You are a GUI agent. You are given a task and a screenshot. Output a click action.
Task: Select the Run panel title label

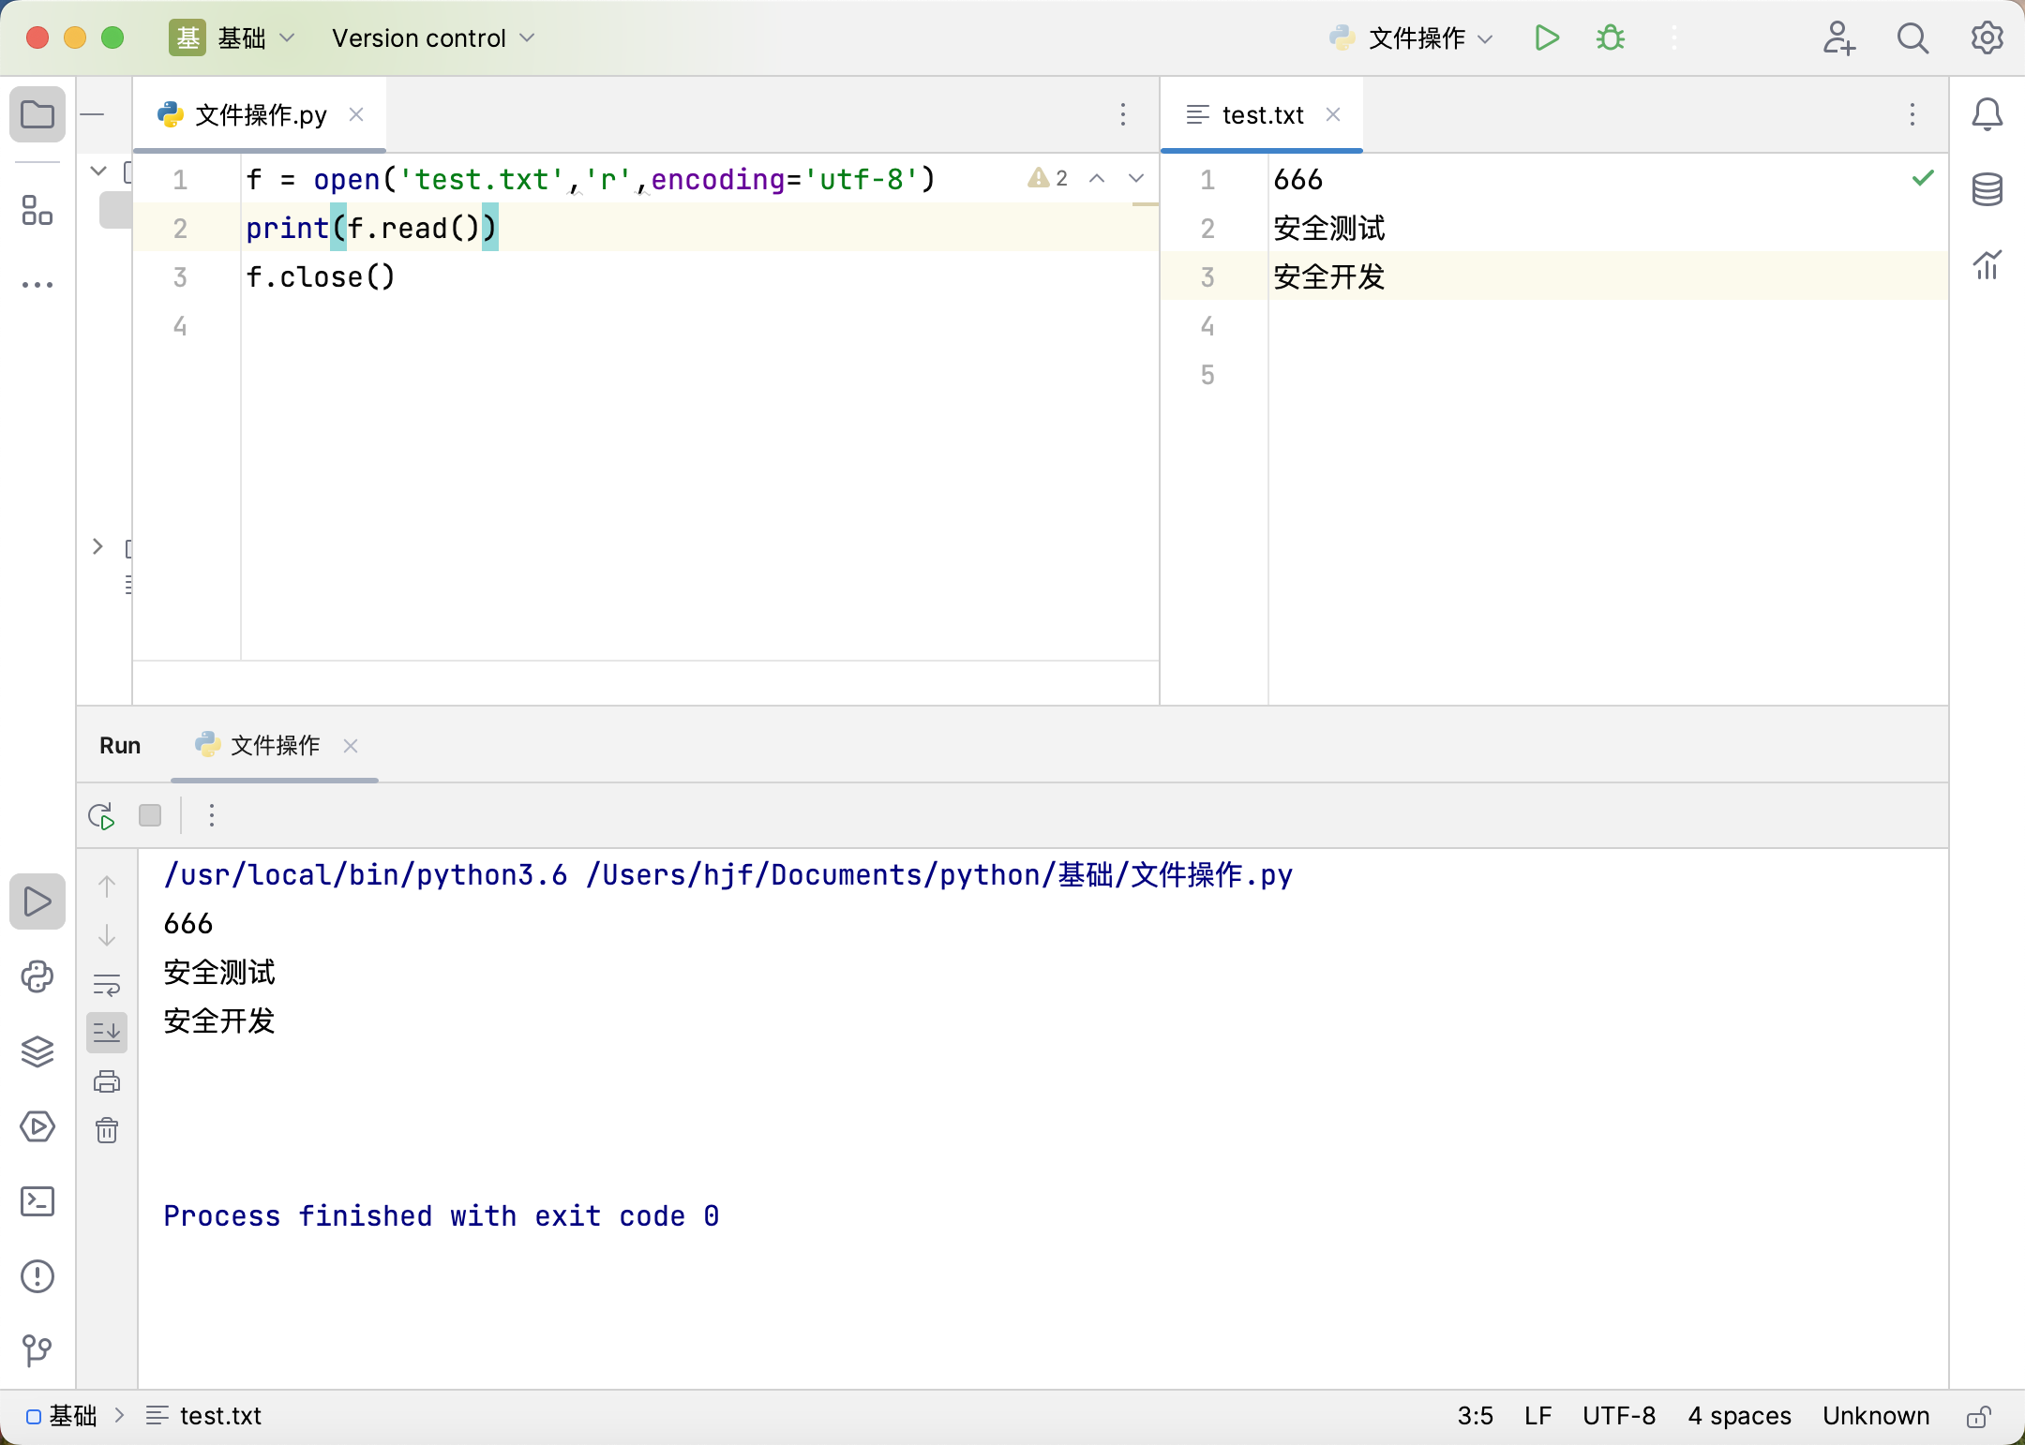pyautogui.click(x=120, y=745)
